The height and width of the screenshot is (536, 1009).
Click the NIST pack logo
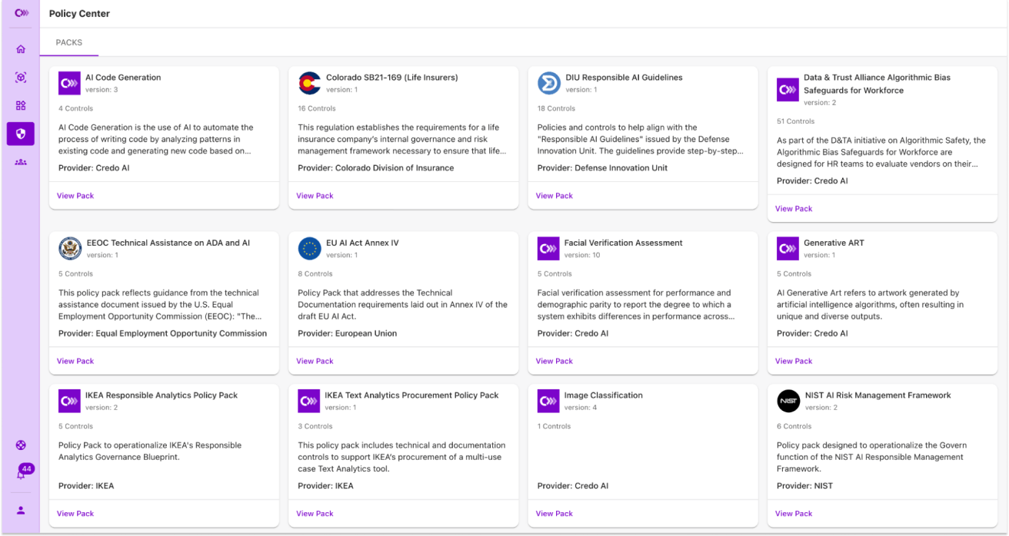pyautogui.click(x=788, y=401)
